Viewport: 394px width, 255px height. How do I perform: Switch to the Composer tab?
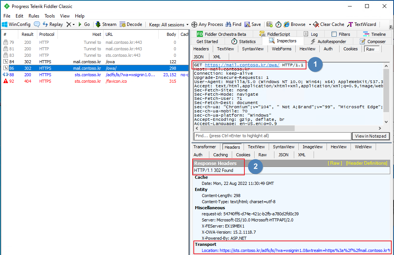click(373, 42)
